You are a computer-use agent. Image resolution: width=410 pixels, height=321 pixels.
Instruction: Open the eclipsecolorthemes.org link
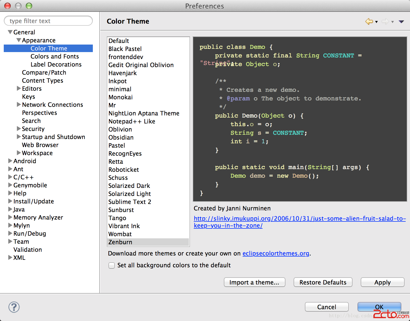(x=276, y=253)
